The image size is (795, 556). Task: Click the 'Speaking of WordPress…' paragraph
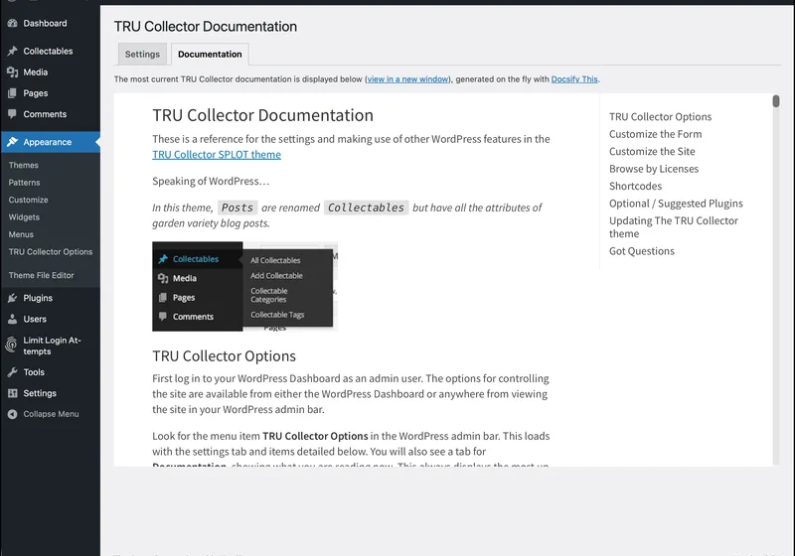pyautogui.click(x=211, y=182)
